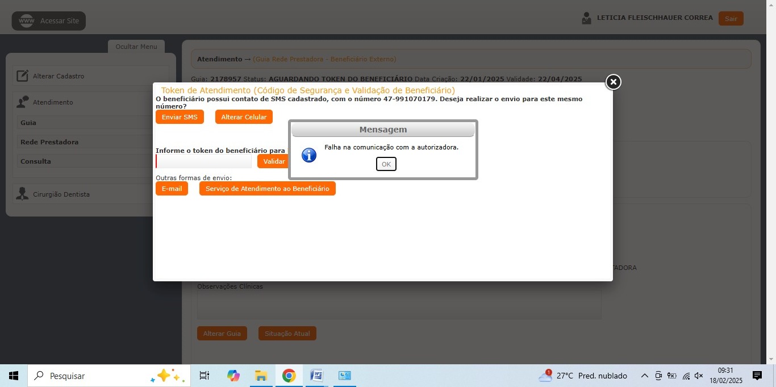Close the Token de Atendimento popup
The width and height of the screenshot is (776, 387).
pos(613,82)
